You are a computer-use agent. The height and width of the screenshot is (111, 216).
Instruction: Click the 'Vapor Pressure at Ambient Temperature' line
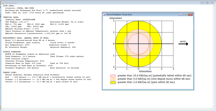click(38, 31)
